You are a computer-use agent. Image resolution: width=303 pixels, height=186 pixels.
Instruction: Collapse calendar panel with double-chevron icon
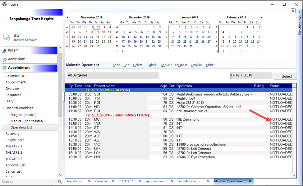(293, 11)
